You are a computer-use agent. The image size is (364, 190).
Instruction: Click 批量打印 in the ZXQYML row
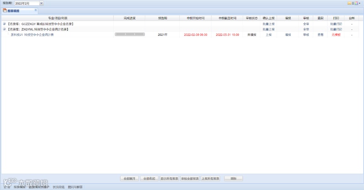[336, 29]
